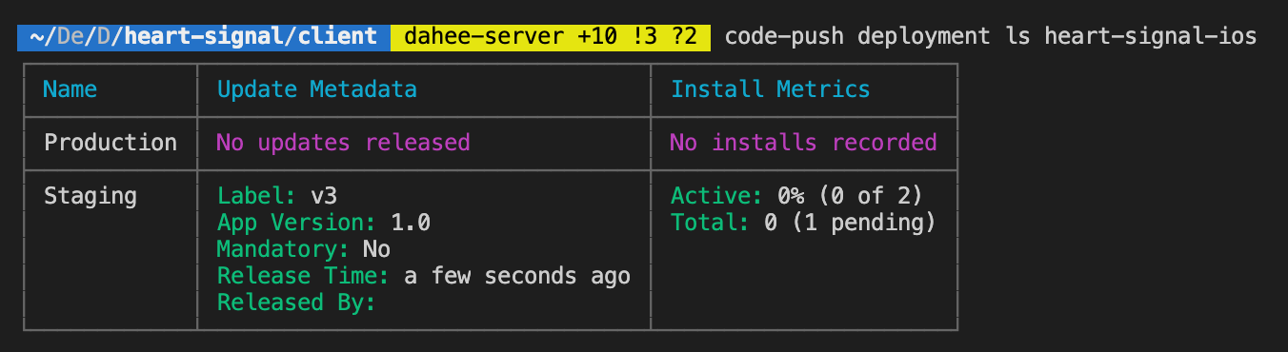Click the Mandatory: No line
The height and width of the screenshot is (352, 1288).
(x=304, y=249)
